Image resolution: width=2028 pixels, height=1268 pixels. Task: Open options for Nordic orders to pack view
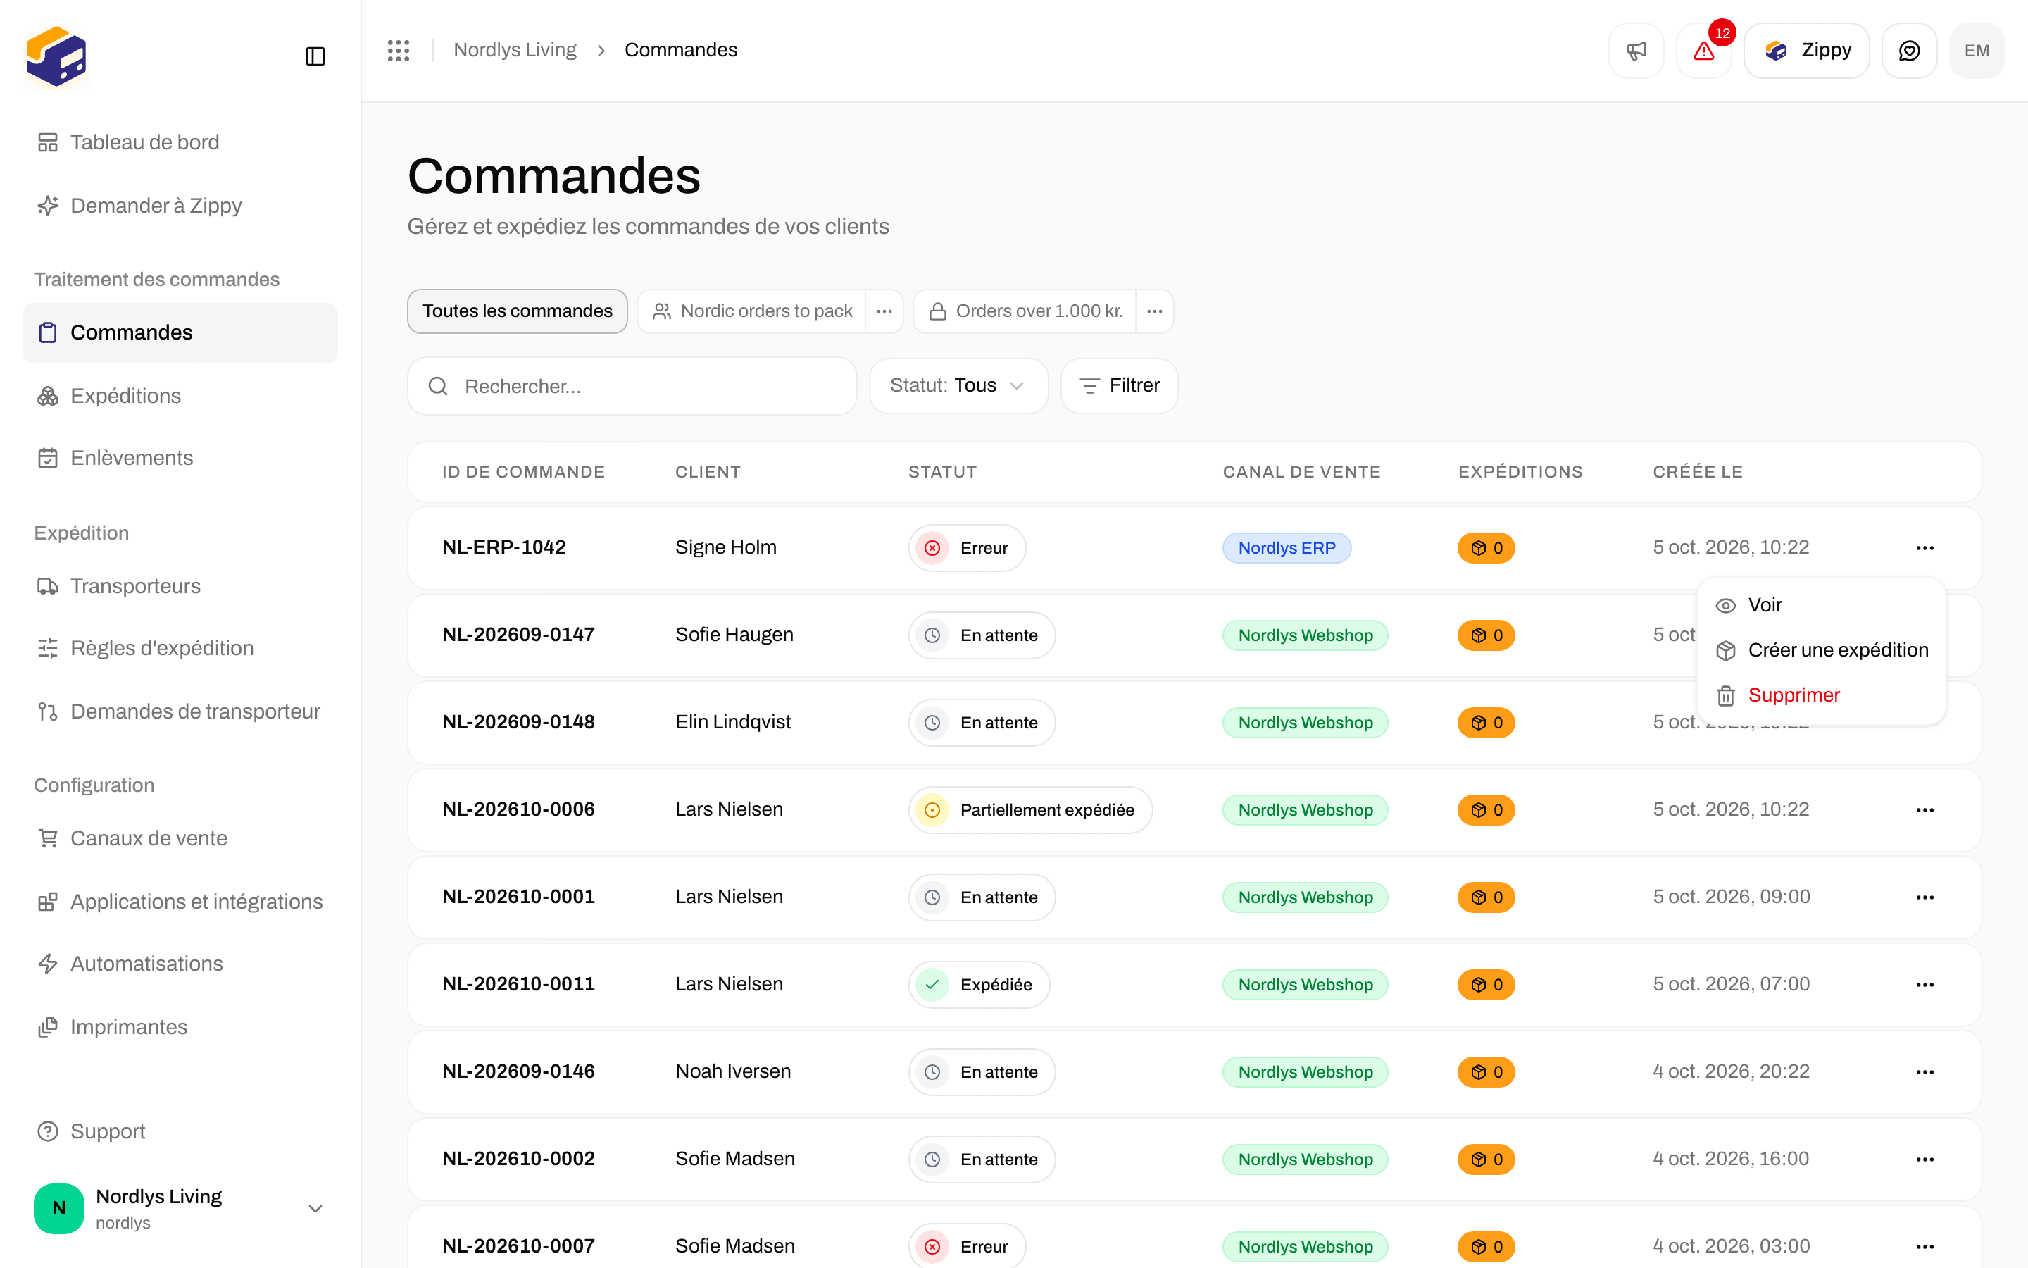point(884,311)
